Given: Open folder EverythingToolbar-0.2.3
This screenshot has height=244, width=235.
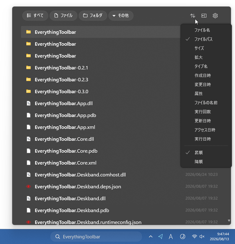Looking at the screenshot, I should coord(101,80).
